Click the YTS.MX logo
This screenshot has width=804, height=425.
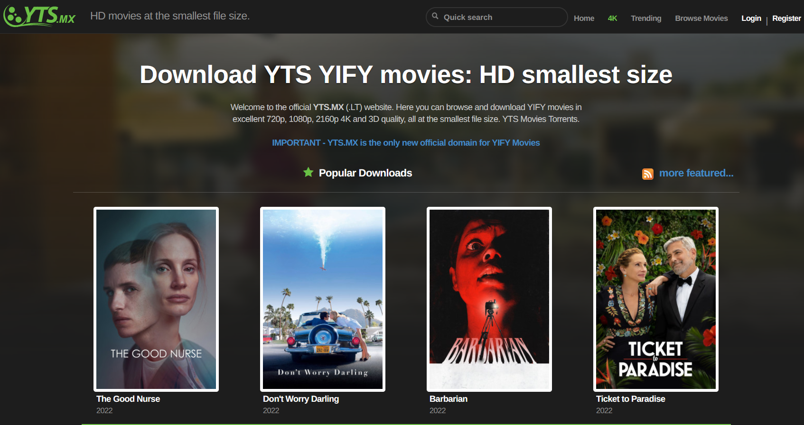click(x=40, y=16)
